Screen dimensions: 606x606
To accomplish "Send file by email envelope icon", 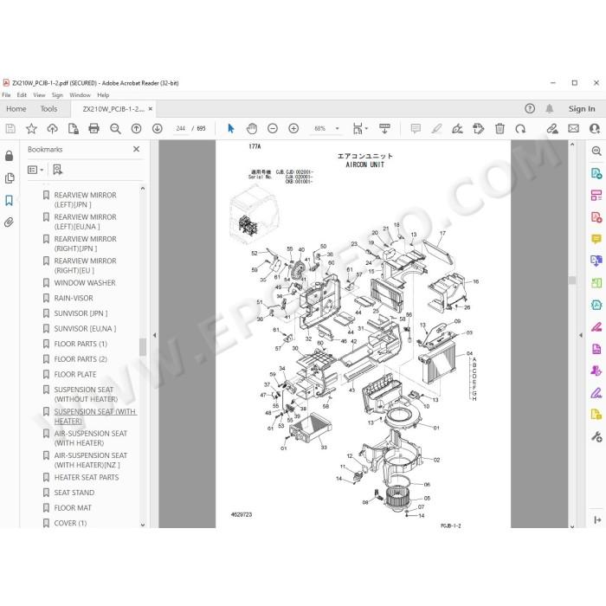I will (573, 128).
